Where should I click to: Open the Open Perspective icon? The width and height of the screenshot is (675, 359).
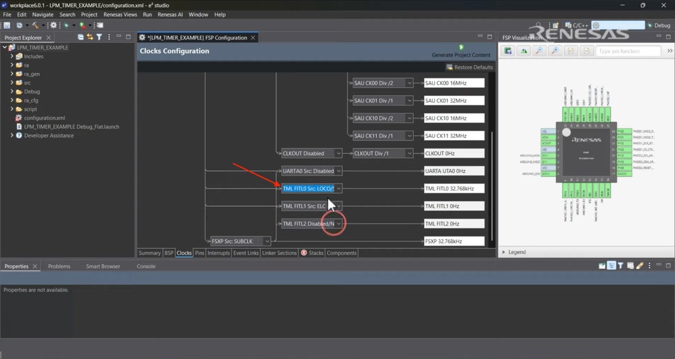[555, 25]
